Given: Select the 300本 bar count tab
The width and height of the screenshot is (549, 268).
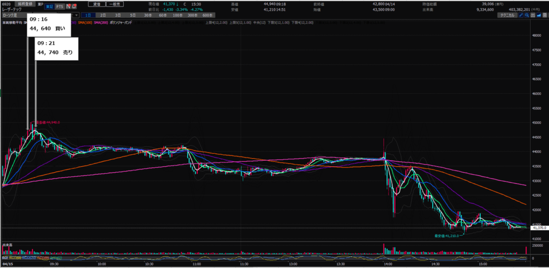Looking at the screenshot, I should pos(192,16).
